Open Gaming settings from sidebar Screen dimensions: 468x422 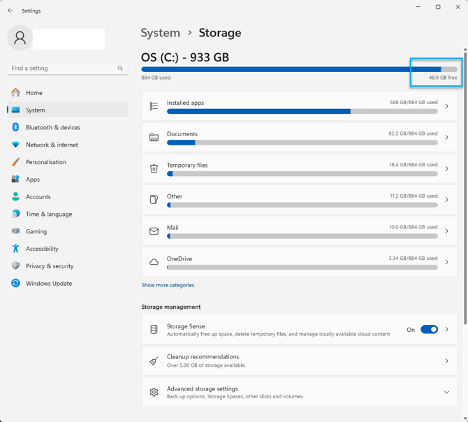[68, 231]
